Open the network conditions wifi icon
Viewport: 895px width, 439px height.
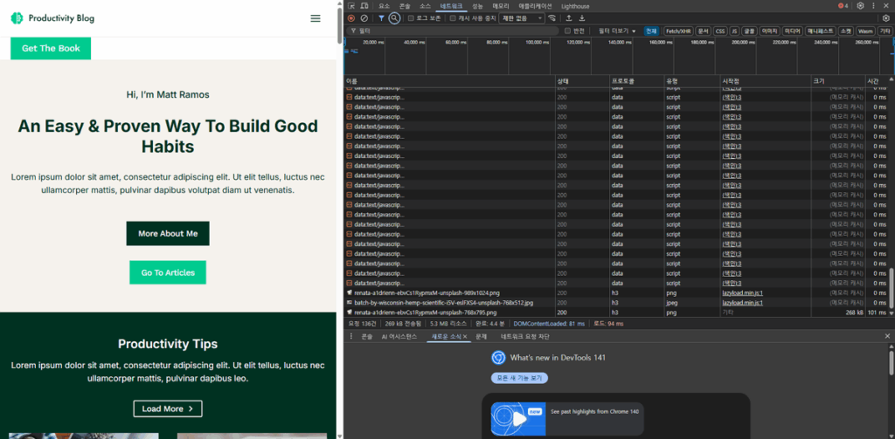pyautogui.click(x=552, y=17)
